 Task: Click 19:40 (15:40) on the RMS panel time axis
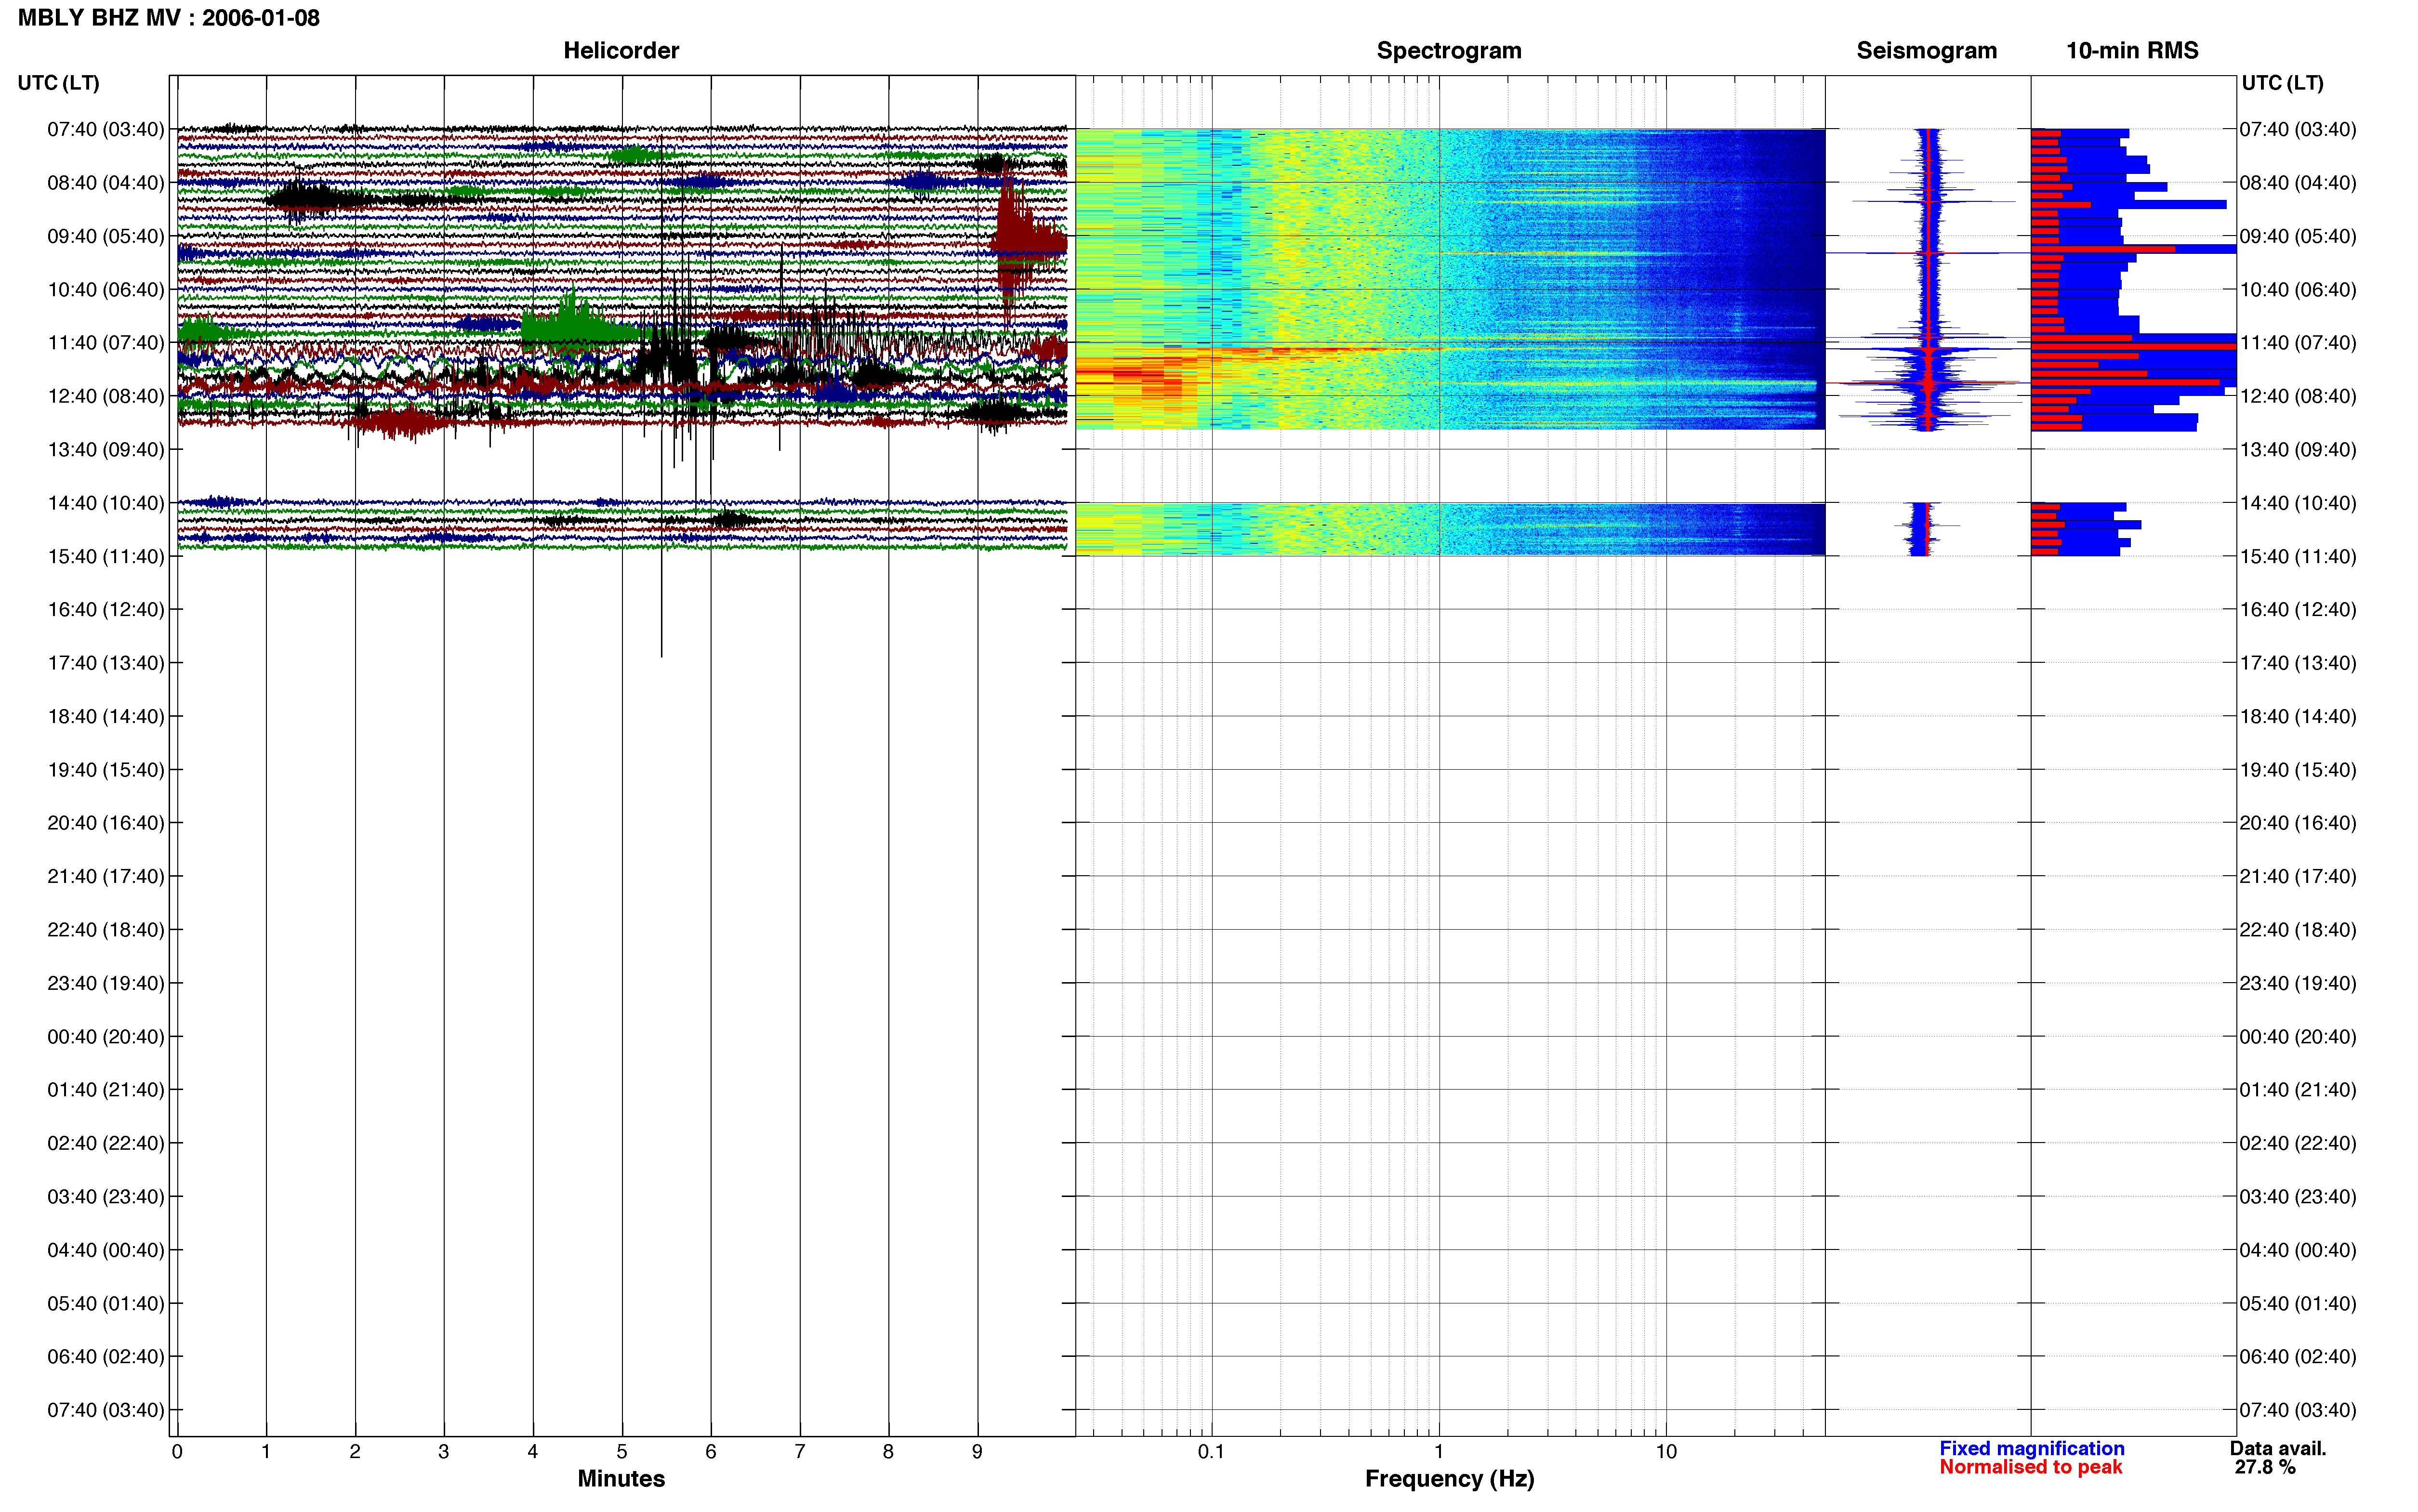(x=2298, y=770)
